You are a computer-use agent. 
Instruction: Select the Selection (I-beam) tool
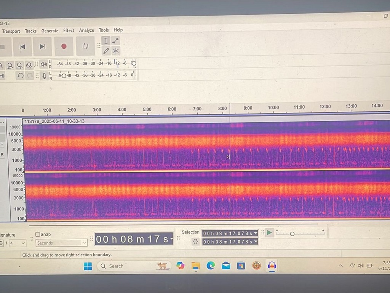point(106,41)
